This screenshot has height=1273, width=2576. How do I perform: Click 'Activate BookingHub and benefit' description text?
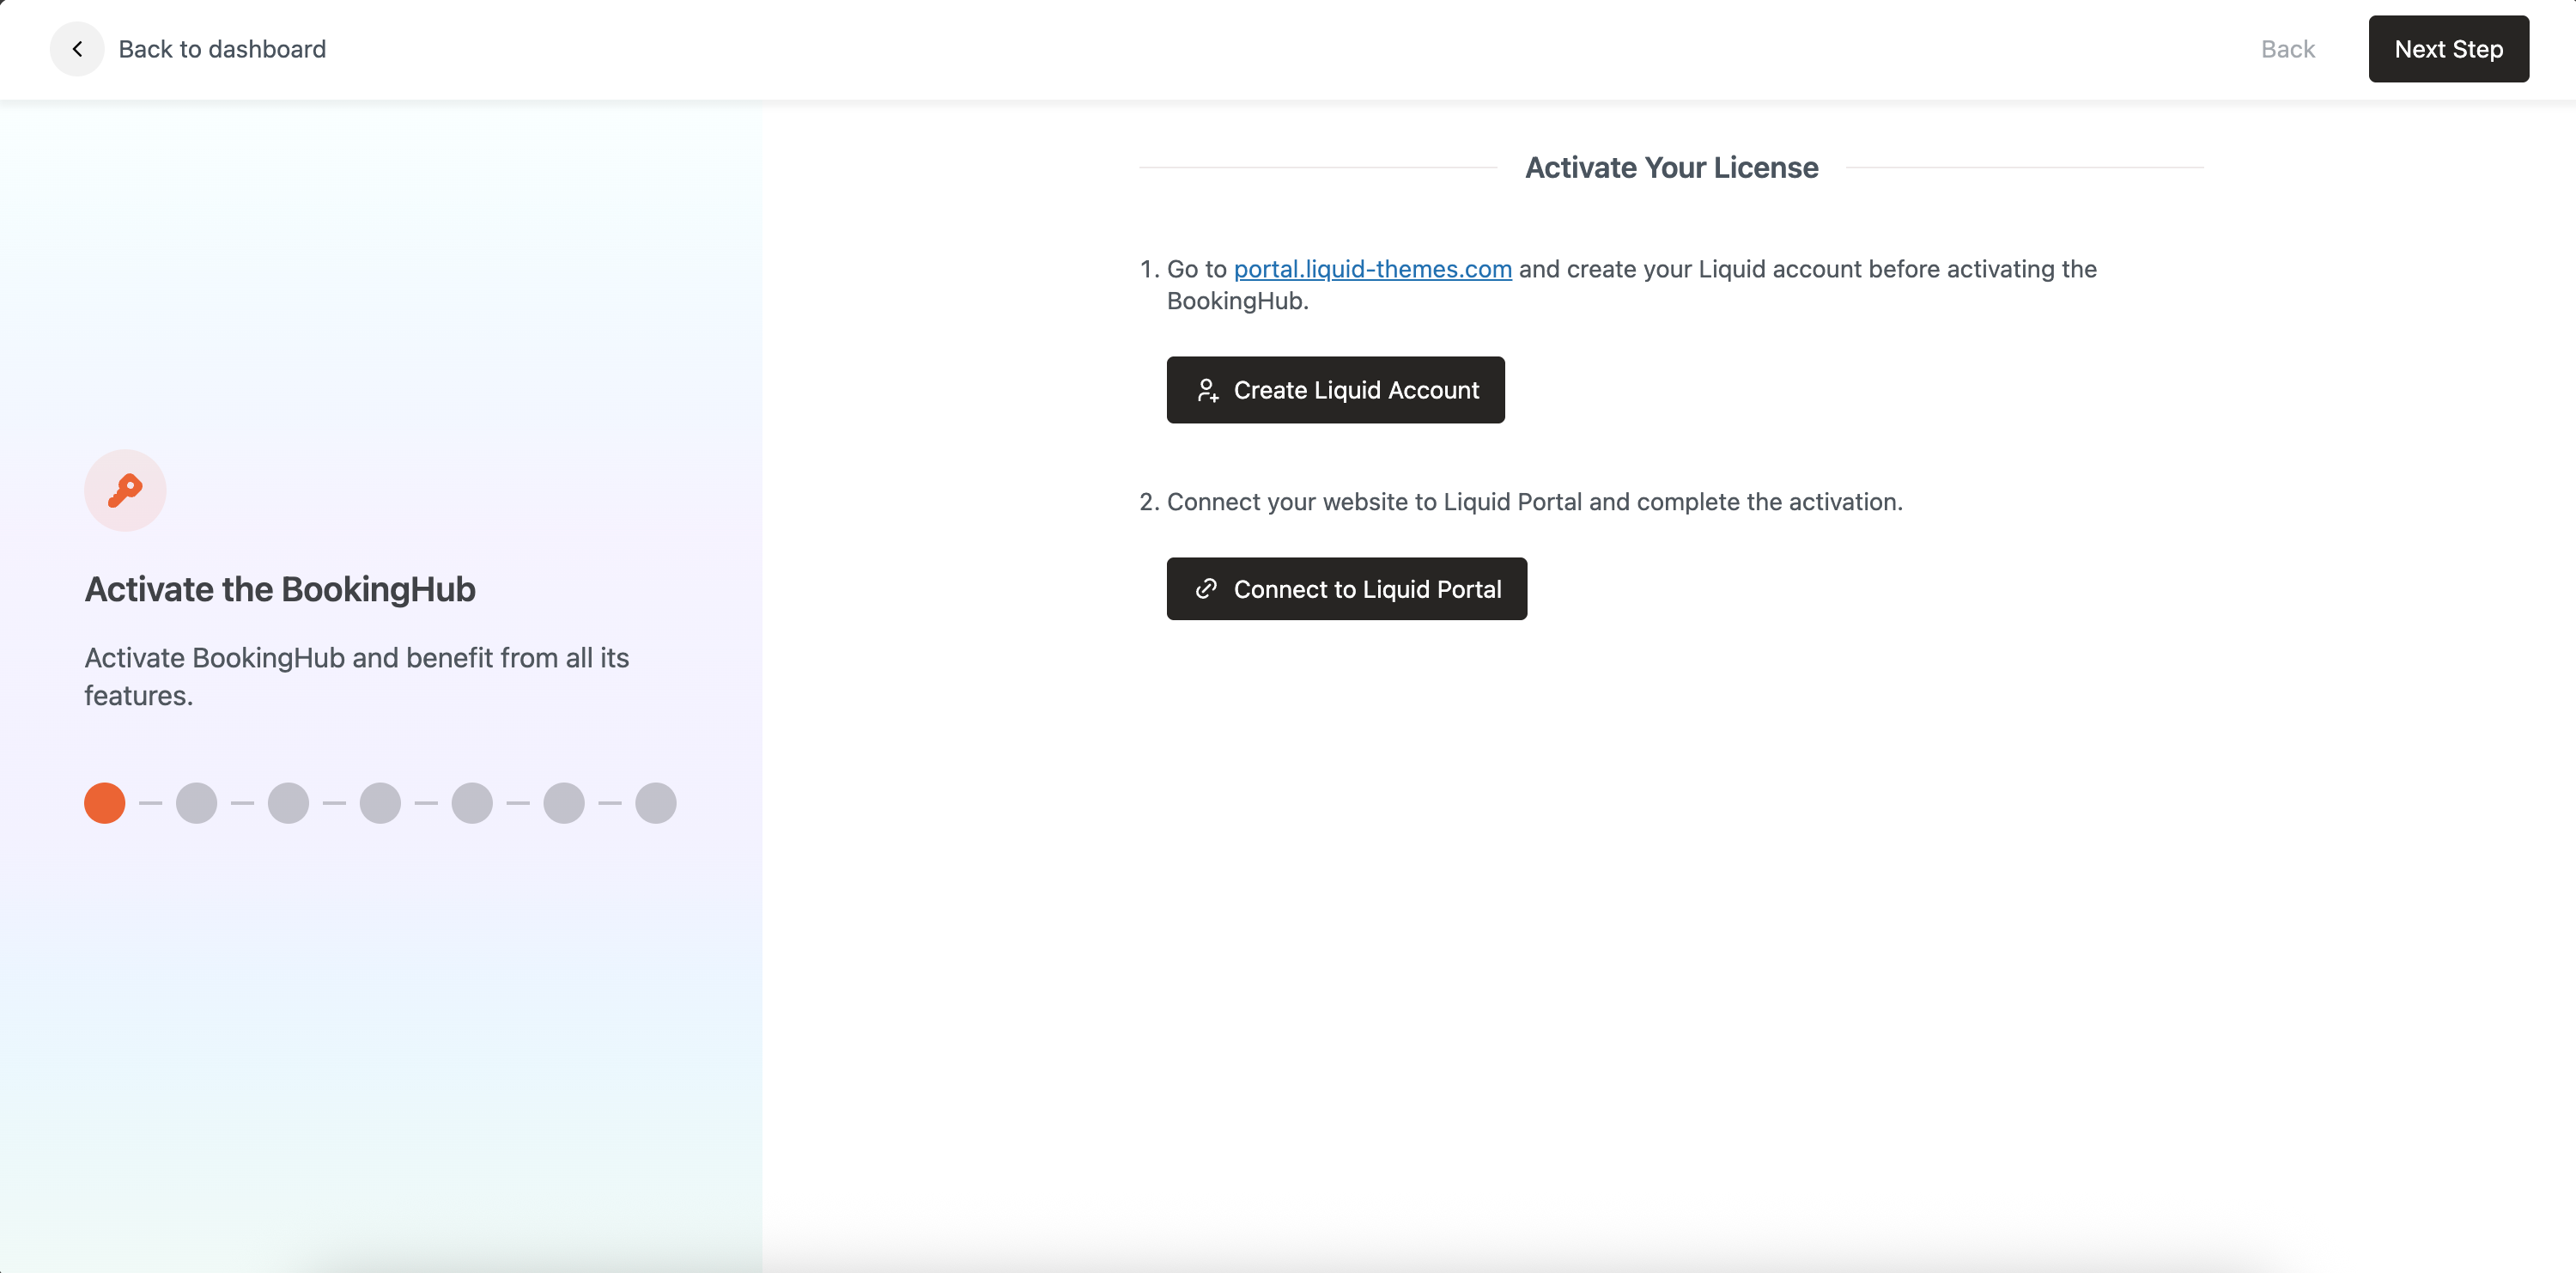click(356, 677)
